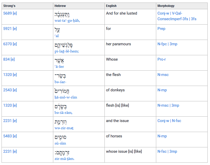Screen dimensions: 210x165
Task: Click the Hebrew word above bə-śar-
Action: pos(60,76)
